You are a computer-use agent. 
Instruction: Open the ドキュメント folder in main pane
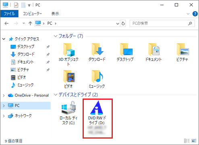point(153,52)
